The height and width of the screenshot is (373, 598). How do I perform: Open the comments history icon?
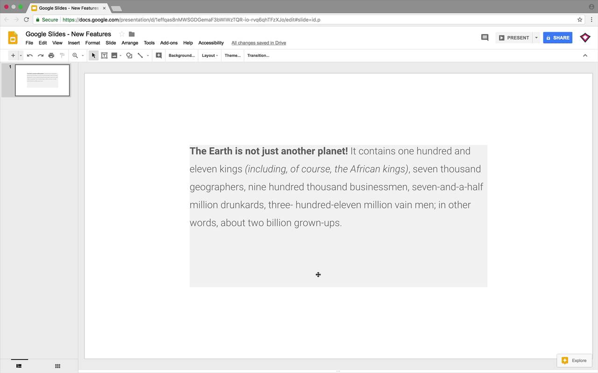click(x=484, y=38)
